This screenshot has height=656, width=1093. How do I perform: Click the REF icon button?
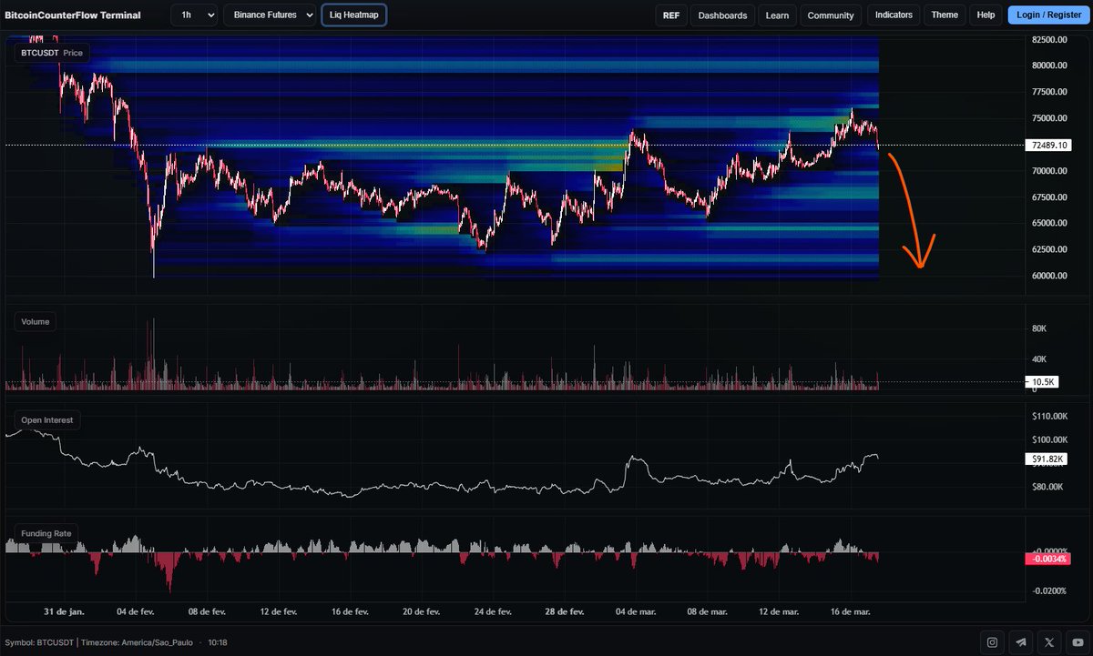click(671, 15)
